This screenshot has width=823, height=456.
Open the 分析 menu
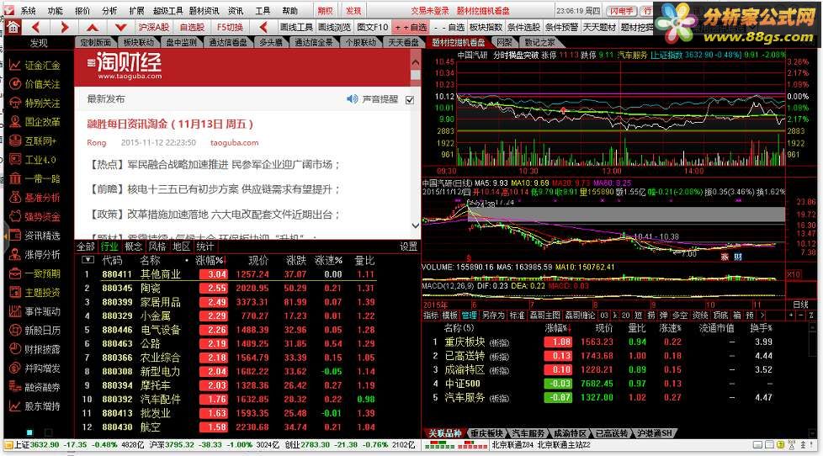point(109,10)
